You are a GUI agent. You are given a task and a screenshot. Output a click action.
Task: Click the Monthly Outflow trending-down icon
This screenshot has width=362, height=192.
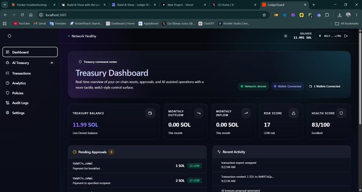pos(199,113)
